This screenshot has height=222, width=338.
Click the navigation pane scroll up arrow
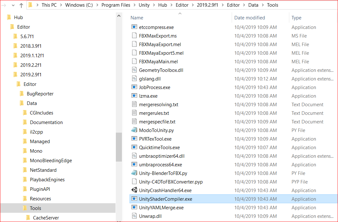tap(119, 16)
